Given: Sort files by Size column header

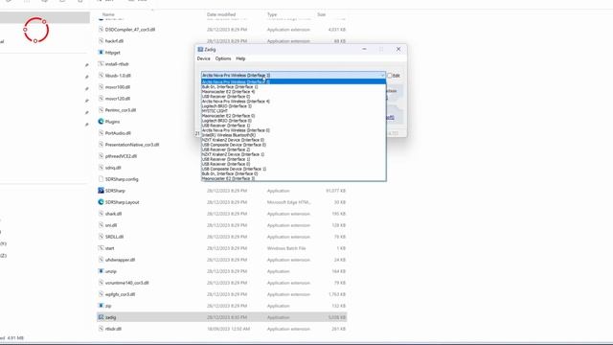Looking at the screenshot, I should 322,14.
